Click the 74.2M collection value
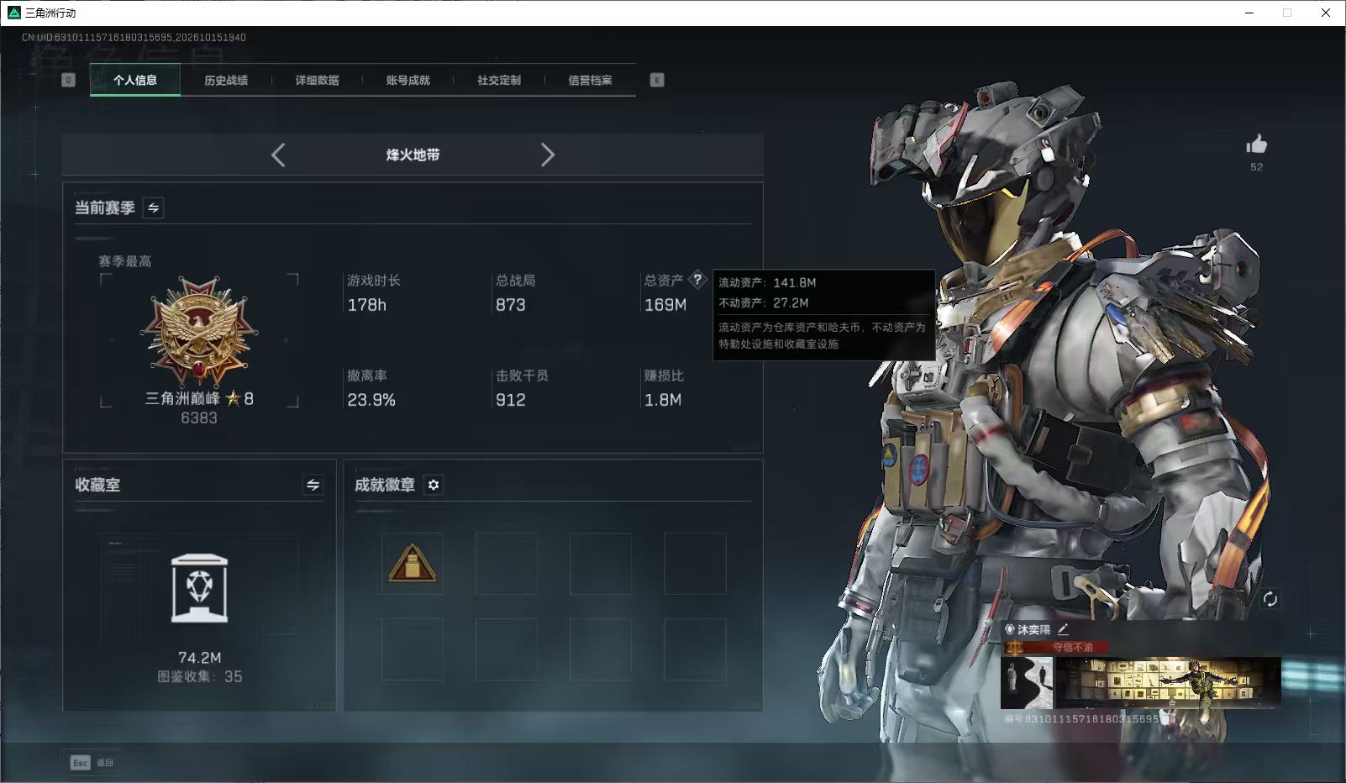Image resolution: width=1346 pixels, height=783 pixels. tap(200, 657)
